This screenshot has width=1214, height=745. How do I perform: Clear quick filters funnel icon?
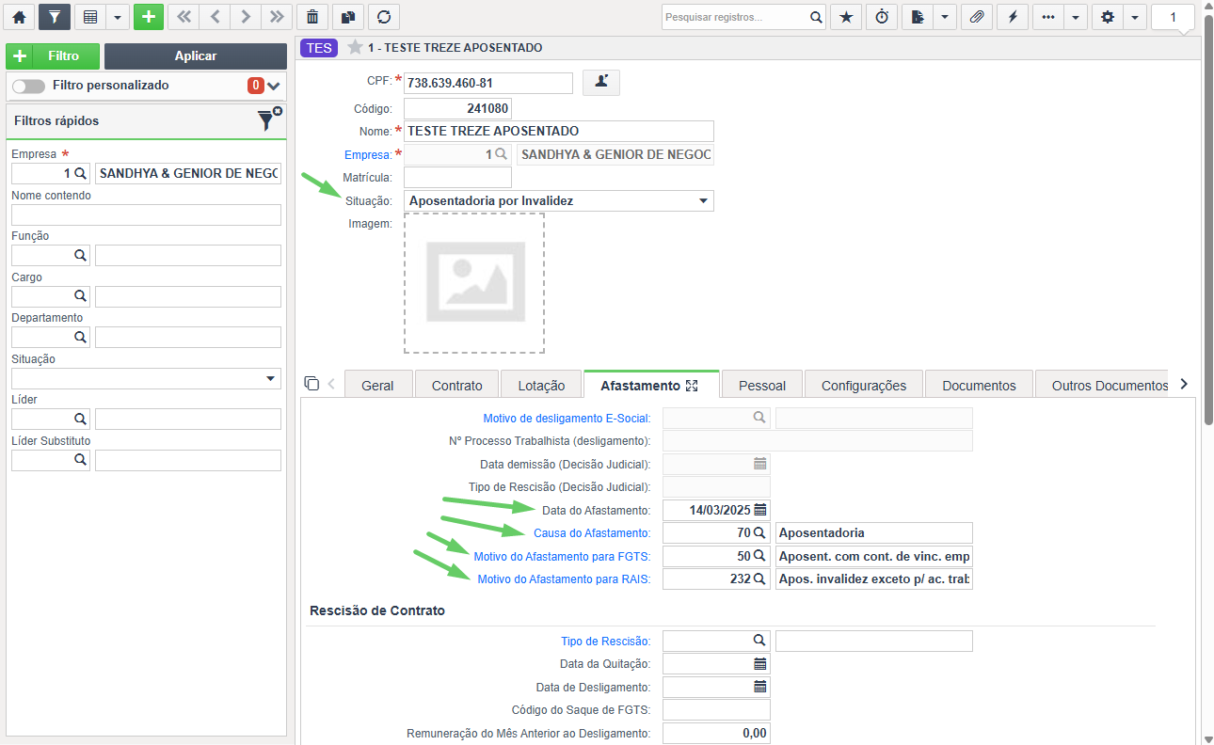[269, 119]
